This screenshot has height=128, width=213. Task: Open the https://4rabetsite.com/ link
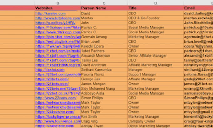pyautogui.click(x=55, y=126)
